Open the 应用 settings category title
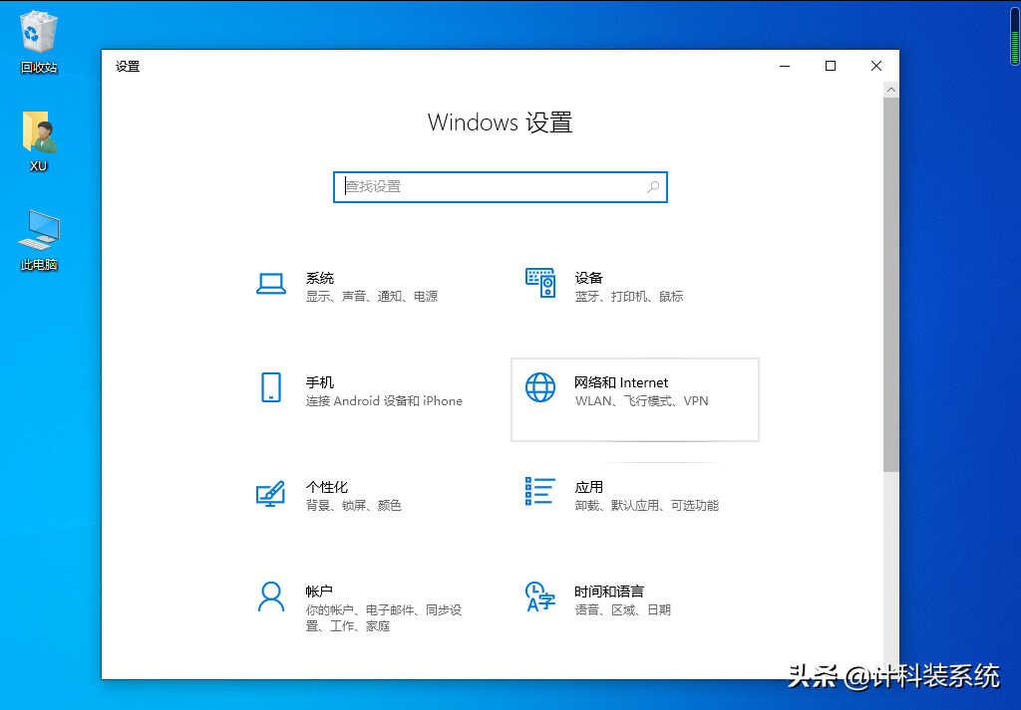The image size is (1021, 710). (588, 487)
